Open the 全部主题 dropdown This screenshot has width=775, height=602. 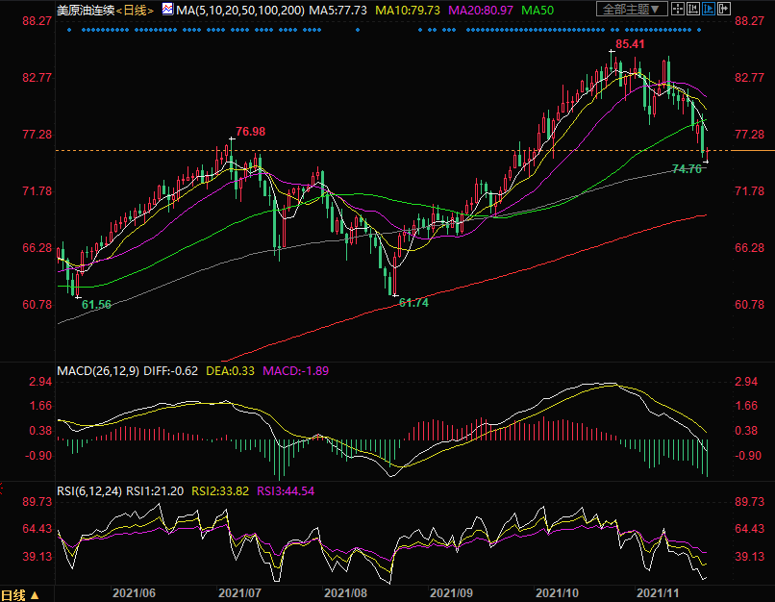pyautogui.click(x=632, y=9)
